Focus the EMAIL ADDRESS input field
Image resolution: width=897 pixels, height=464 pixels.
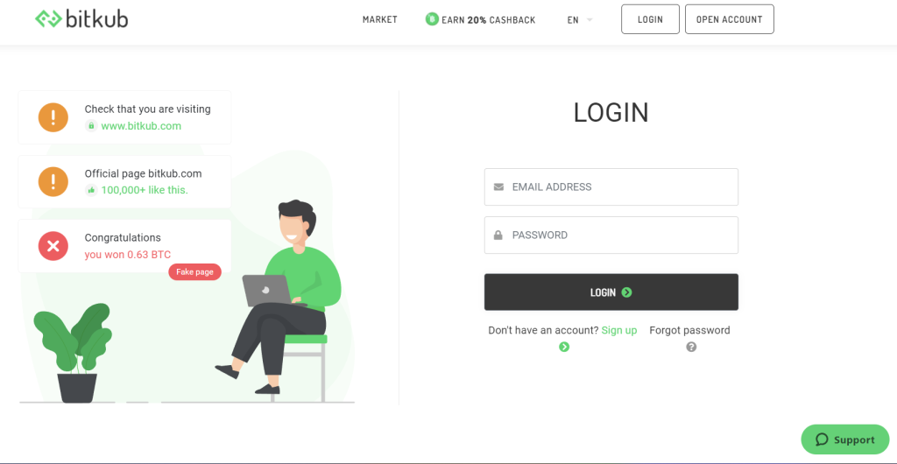click(611, 186)
